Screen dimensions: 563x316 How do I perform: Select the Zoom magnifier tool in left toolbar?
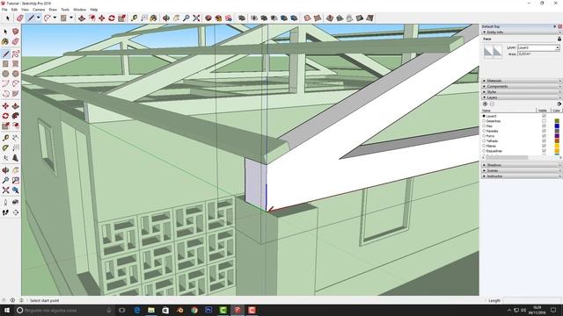5,180
